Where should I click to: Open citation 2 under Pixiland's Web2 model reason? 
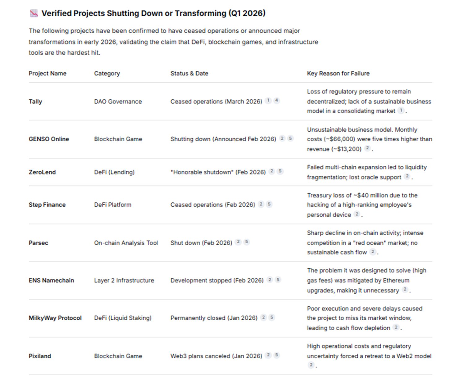coord(311,365)
